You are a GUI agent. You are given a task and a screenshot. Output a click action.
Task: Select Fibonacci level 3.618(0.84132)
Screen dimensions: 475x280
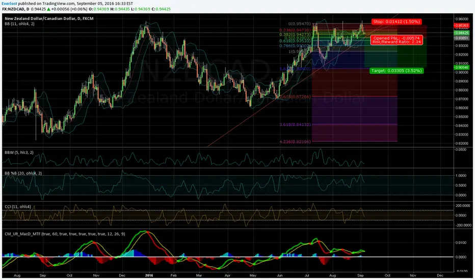[x=295, y=124]
